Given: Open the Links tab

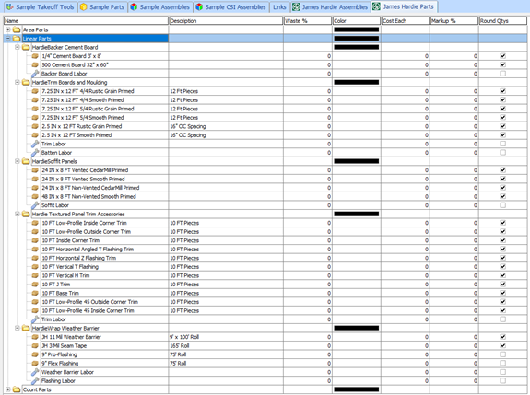Looking at the screenshot, I should (279, 7).
